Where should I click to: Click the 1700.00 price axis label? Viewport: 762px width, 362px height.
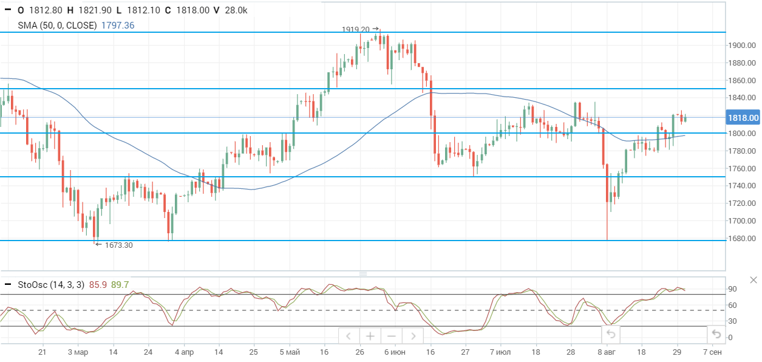(x=743, y=220)
